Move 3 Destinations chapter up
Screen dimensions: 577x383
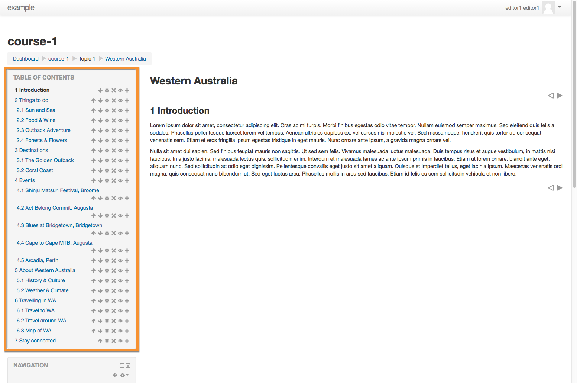tap(94, 151)
